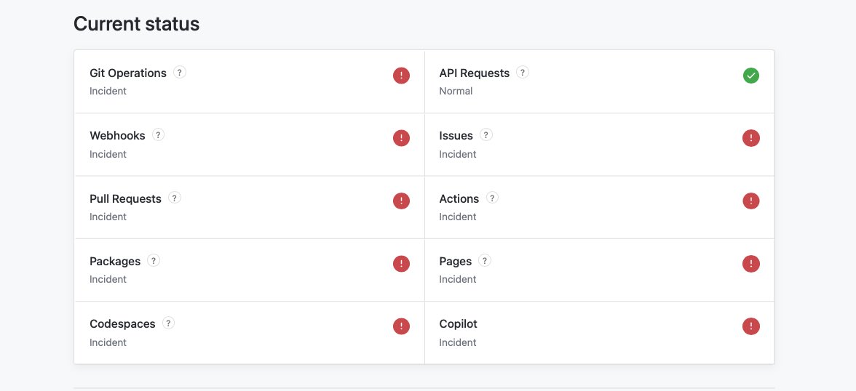Click the Current status heading

click(137, 24)
